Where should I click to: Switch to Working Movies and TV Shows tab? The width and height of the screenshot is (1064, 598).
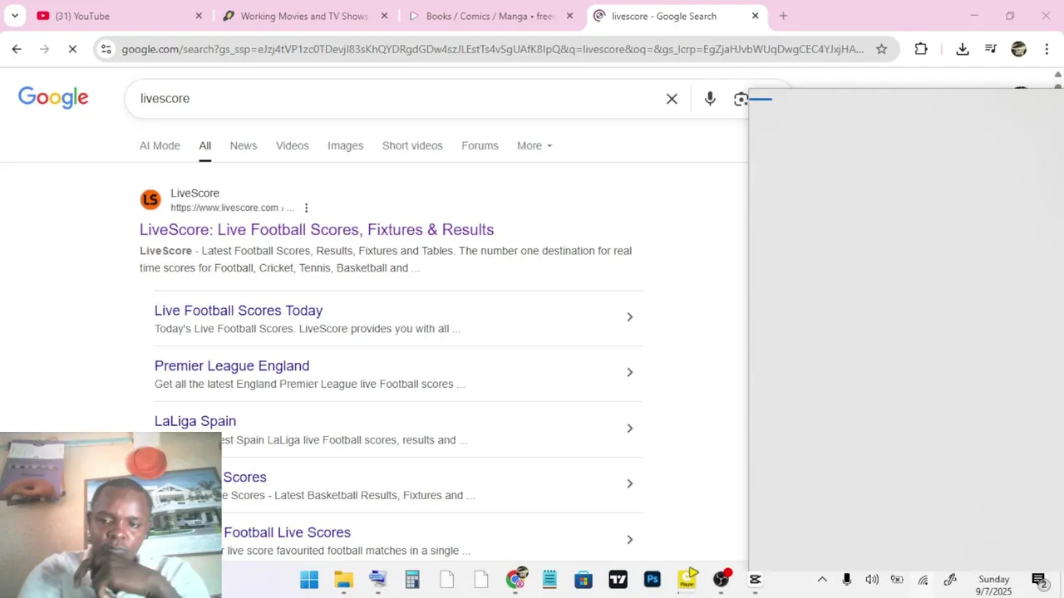tap(303, 16)
